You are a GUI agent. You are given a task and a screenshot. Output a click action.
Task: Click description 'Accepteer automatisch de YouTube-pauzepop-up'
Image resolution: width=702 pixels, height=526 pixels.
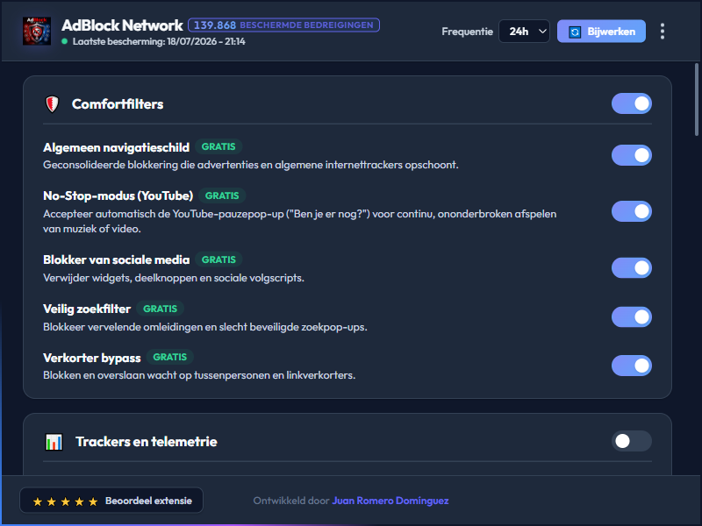coord(299,222)
